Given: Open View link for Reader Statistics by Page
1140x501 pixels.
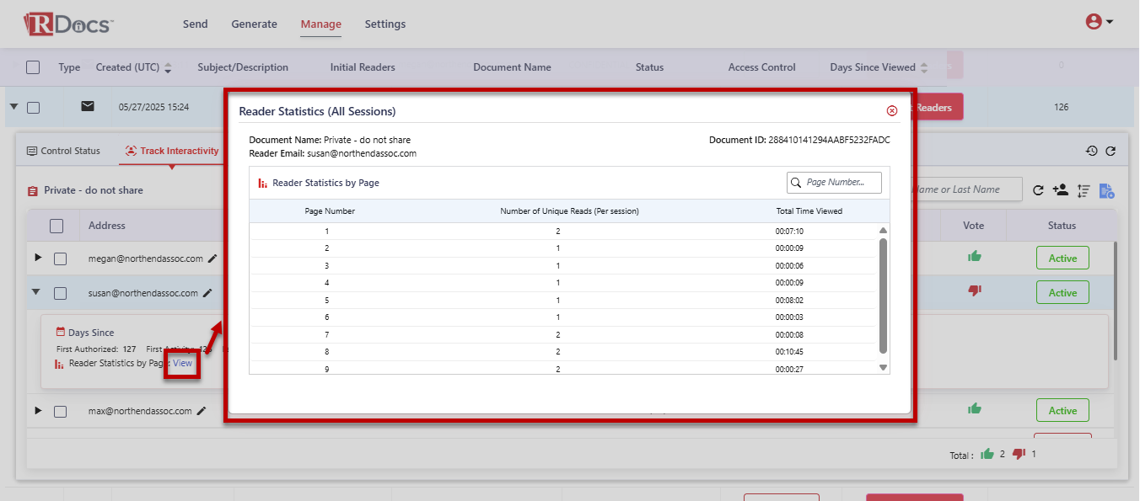Looking at the screenshot, I should [182, 364].
